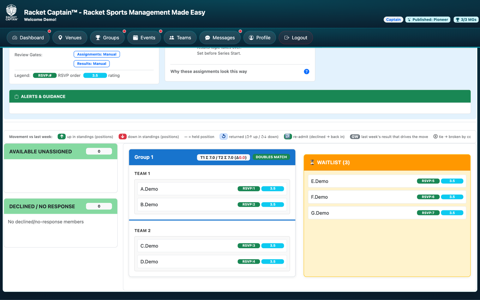This screenshot has height=300, width=480.
Task: Click the Alerts & Guidance header
Action: pos(240,96)
